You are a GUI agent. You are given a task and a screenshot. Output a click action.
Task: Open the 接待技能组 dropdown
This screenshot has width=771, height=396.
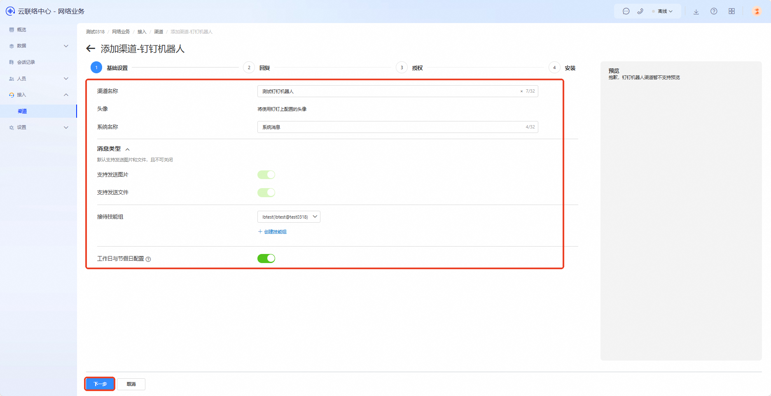click(x=289, y=217)
